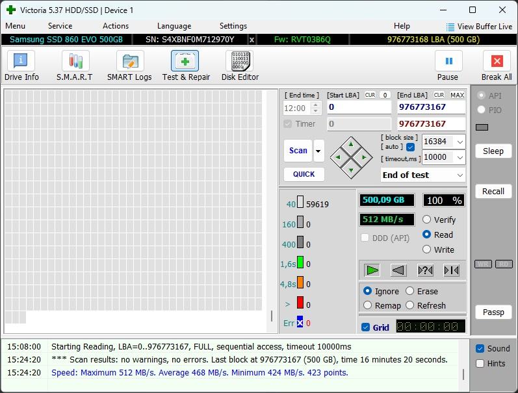Click the Recall button
Image resolution: width=518 pixels, height=393 pixels.
[493, 192]
